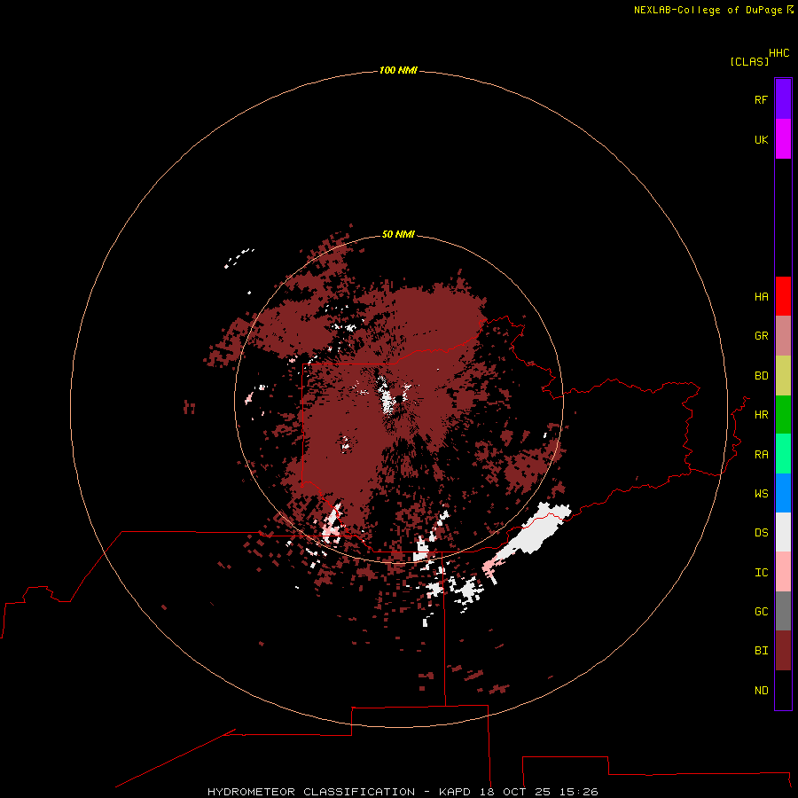Click the Hydrometeor Classification KAPD title text

click(x=403, y=792)
